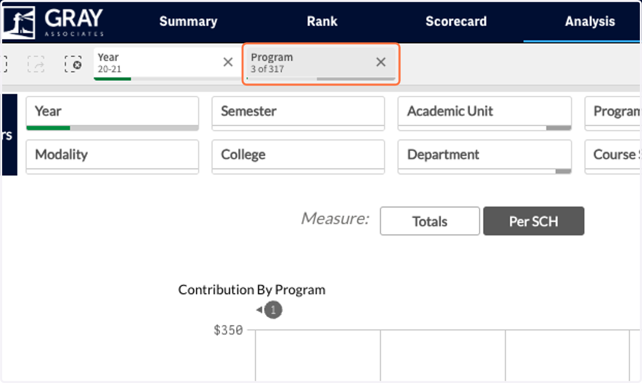Viewport: 642px width, 383px height.
Task: Expand the Academic Unit filter
Action: (x=485, y=113)
